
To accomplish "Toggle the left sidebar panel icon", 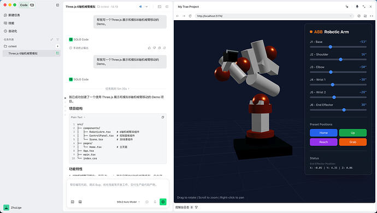I will pos(58,5).
